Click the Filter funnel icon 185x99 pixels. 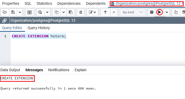105,12
